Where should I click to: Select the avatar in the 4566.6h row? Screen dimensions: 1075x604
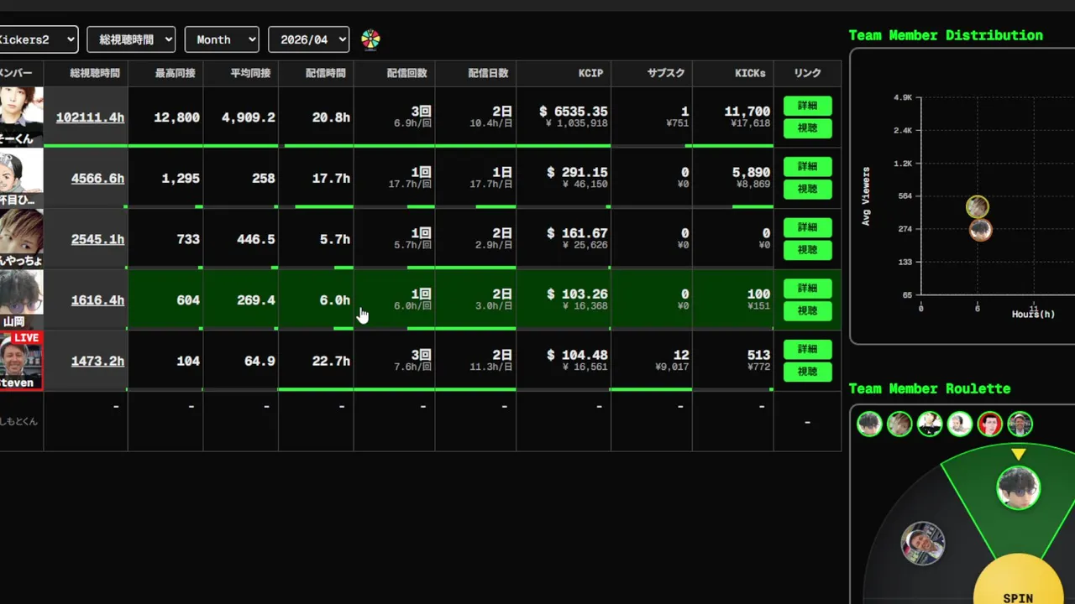[x=21, y=178]
